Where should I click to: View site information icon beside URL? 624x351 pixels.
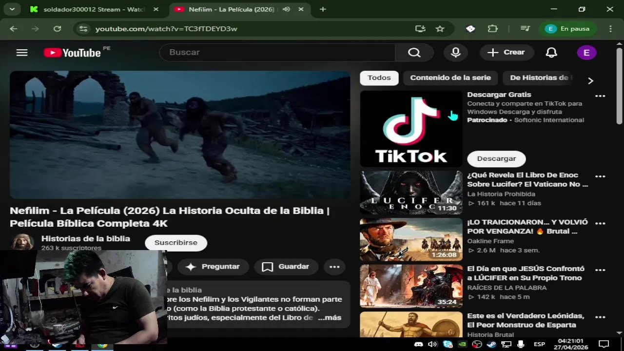(83, 29)
